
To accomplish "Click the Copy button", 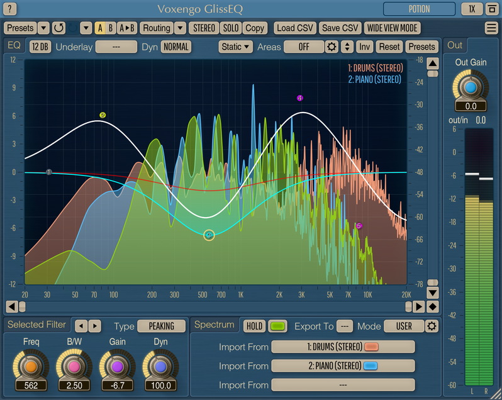I will [x=255, y=28].
